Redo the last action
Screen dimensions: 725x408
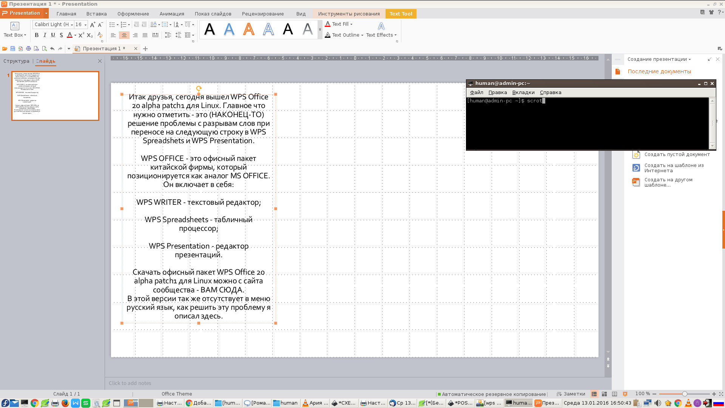(60, 49)
